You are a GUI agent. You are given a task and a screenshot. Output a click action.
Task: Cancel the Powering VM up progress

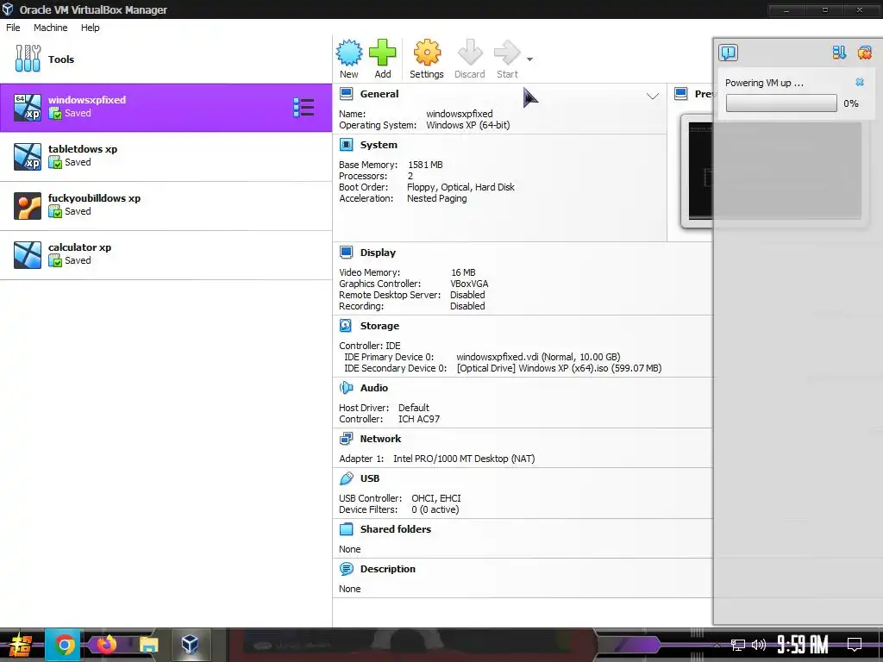860,82
